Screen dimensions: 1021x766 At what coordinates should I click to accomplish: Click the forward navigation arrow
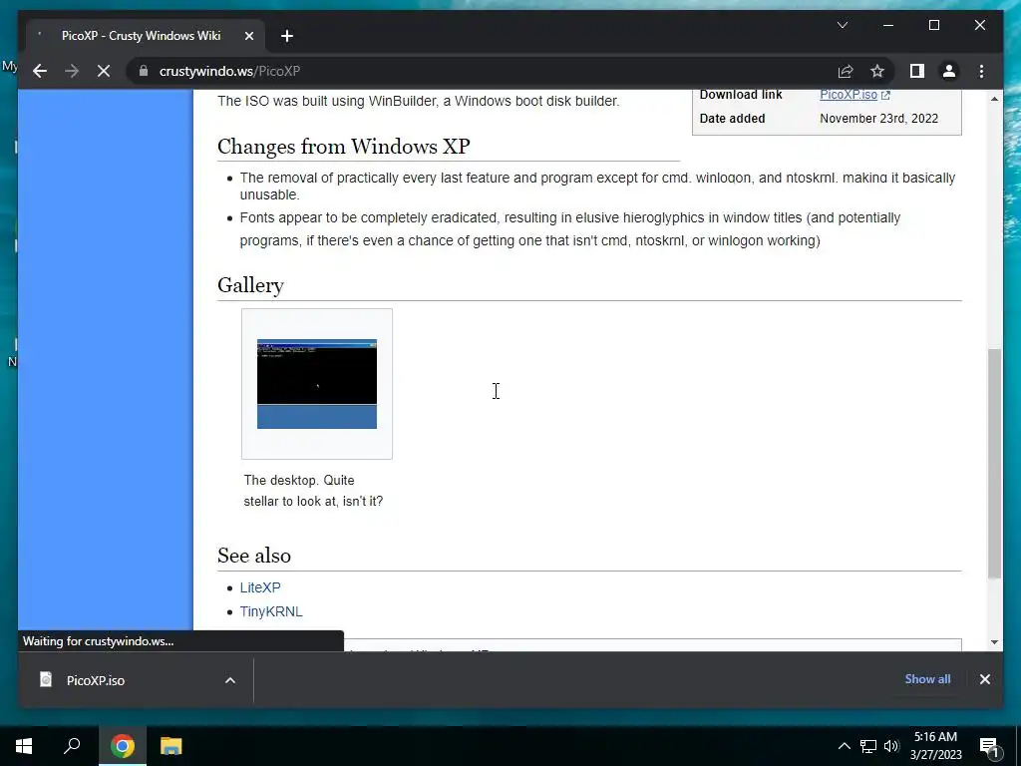[72, 71]
